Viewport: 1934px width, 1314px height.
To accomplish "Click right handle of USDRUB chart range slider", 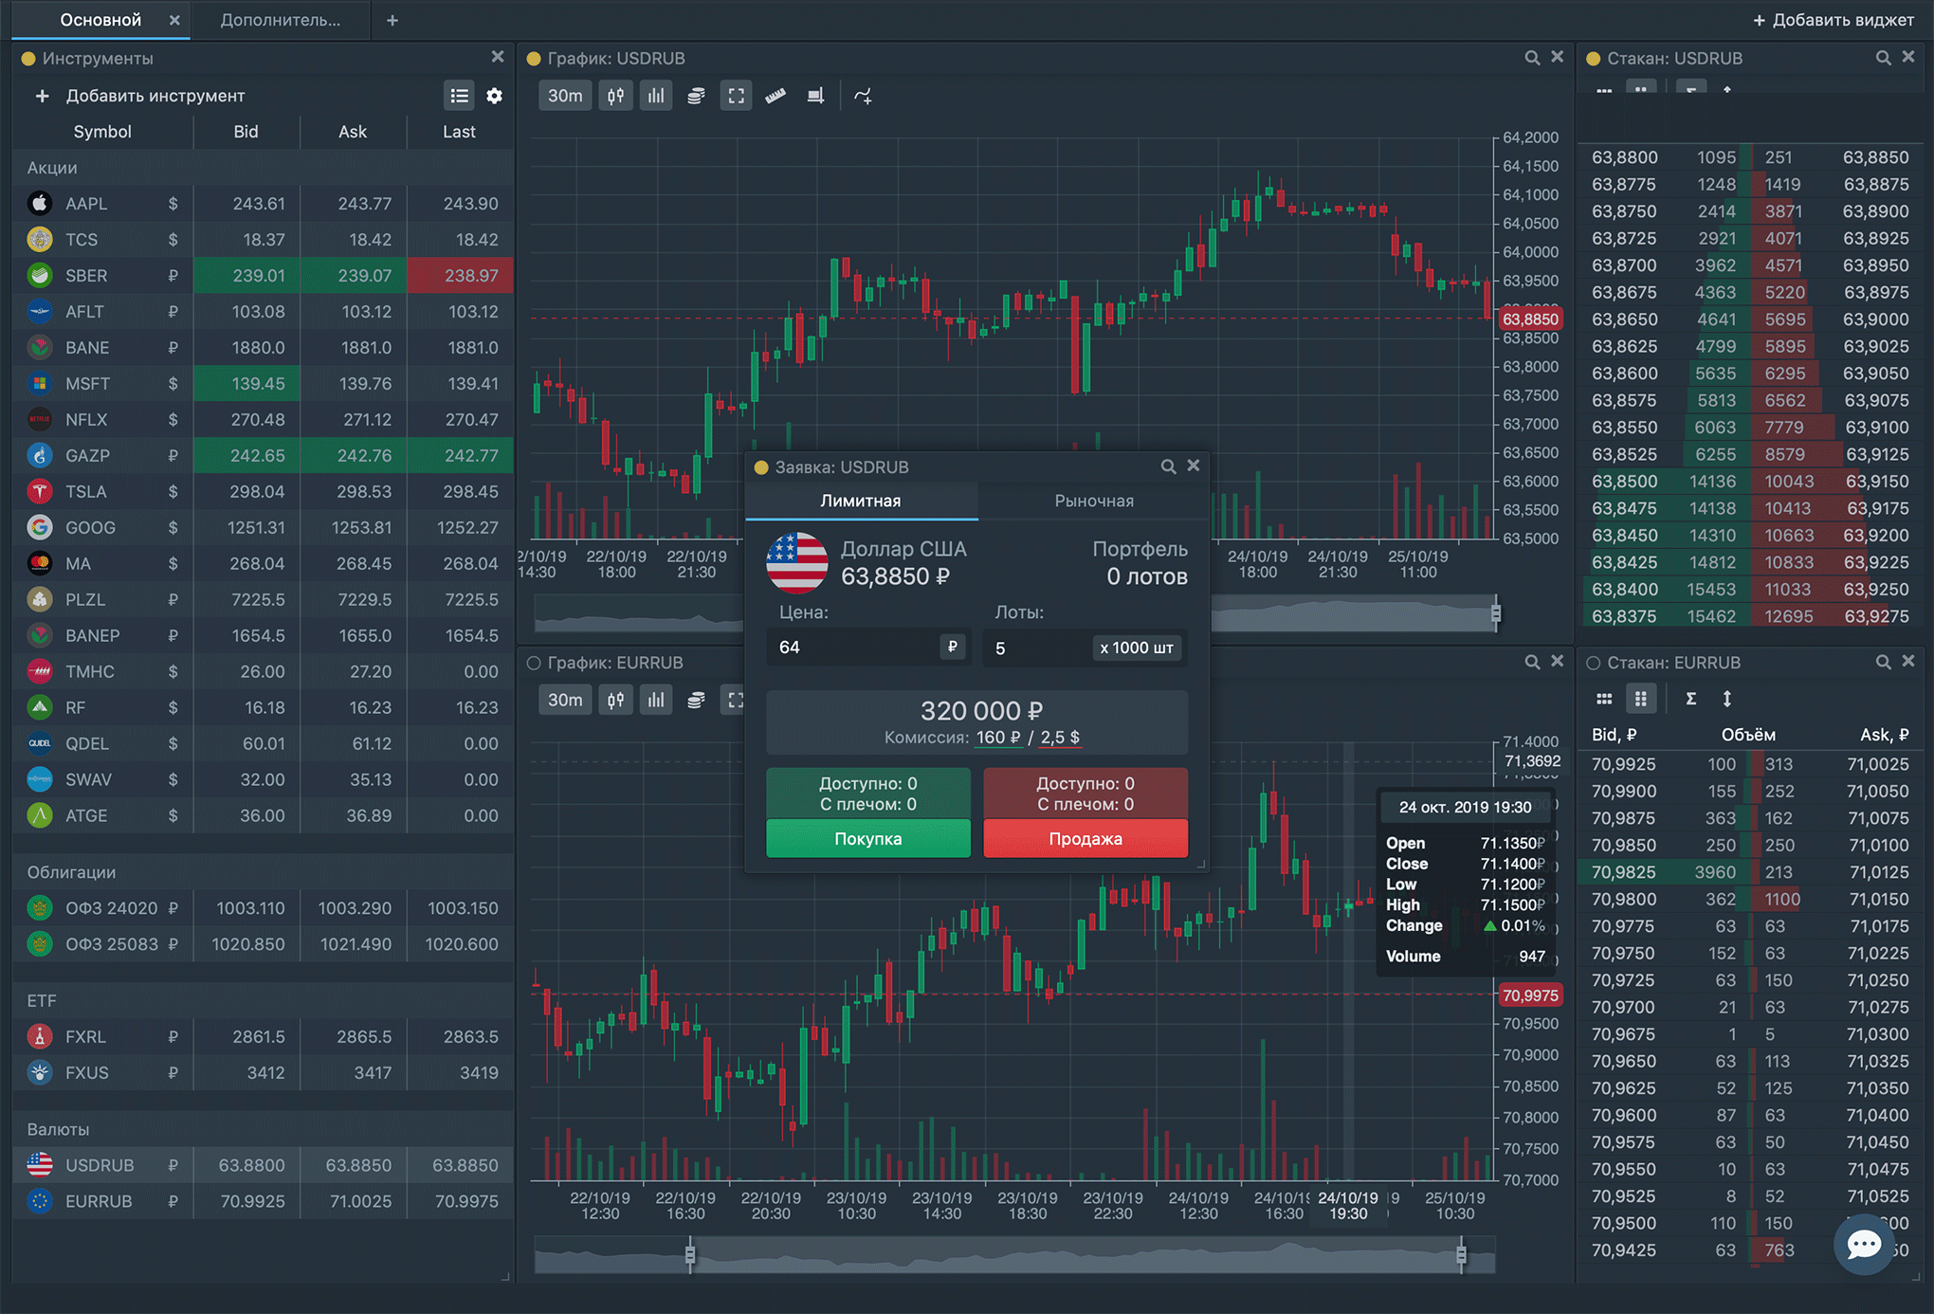I will (x=1495, y=613).
